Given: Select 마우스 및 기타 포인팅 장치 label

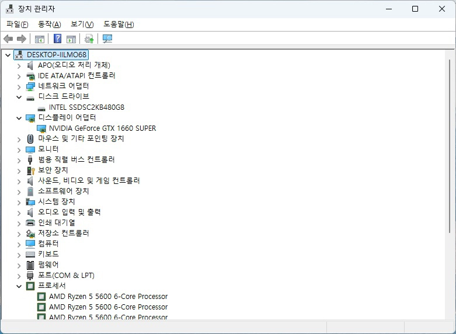Looking at the screenshot, I should [x=81, y=138].
